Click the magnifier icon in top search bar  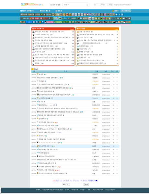point(87,5)
